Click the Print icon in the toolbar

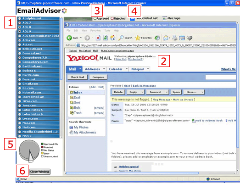coord(175,38)
